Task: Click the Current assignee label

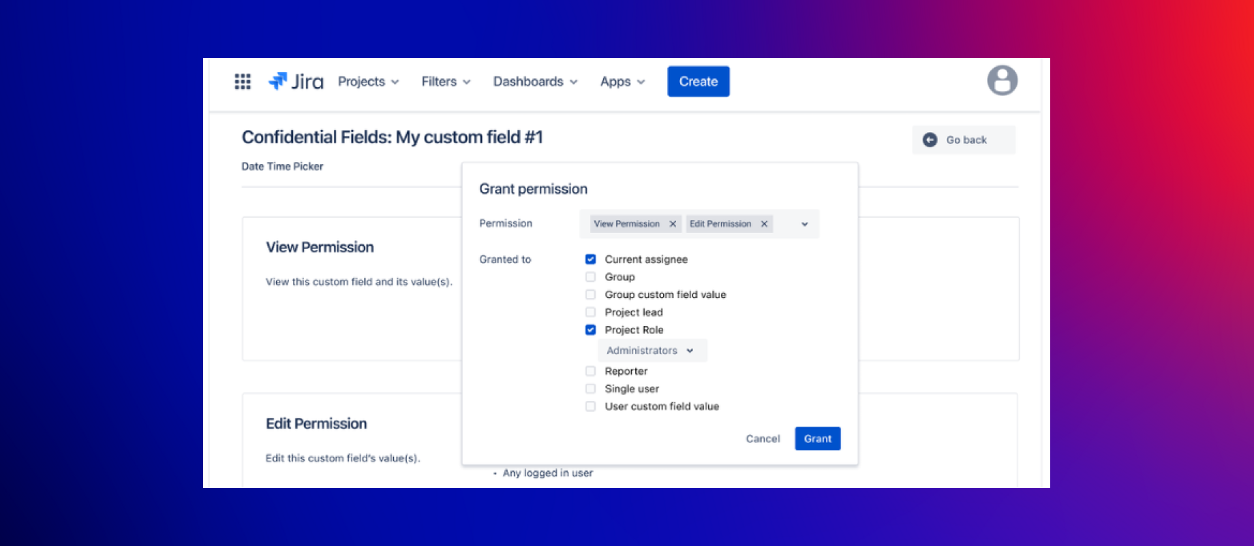Action: coord(646,259)
